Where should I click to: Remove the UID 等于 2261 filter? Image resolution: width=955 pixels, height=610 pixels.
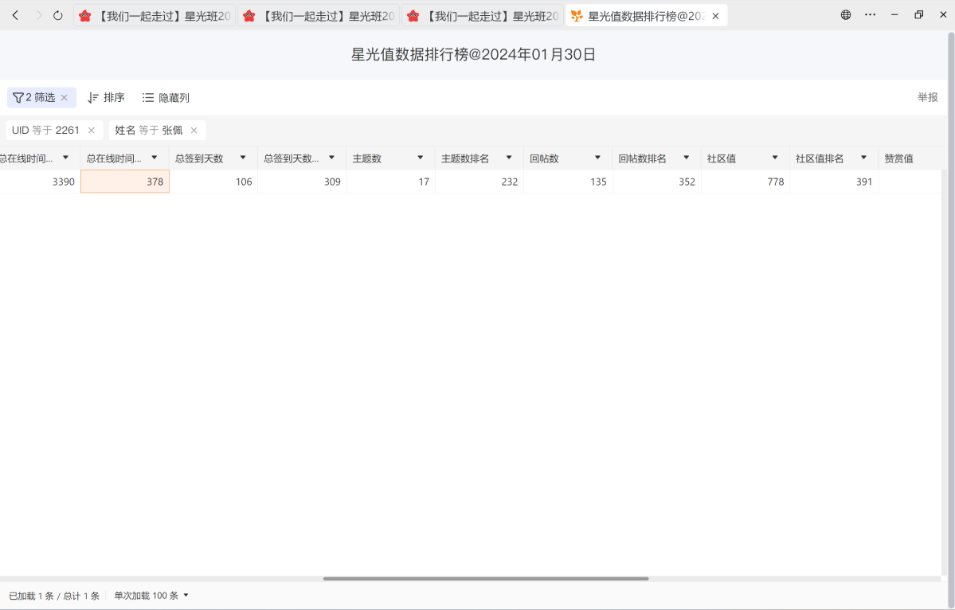click(x=92, y=131)
